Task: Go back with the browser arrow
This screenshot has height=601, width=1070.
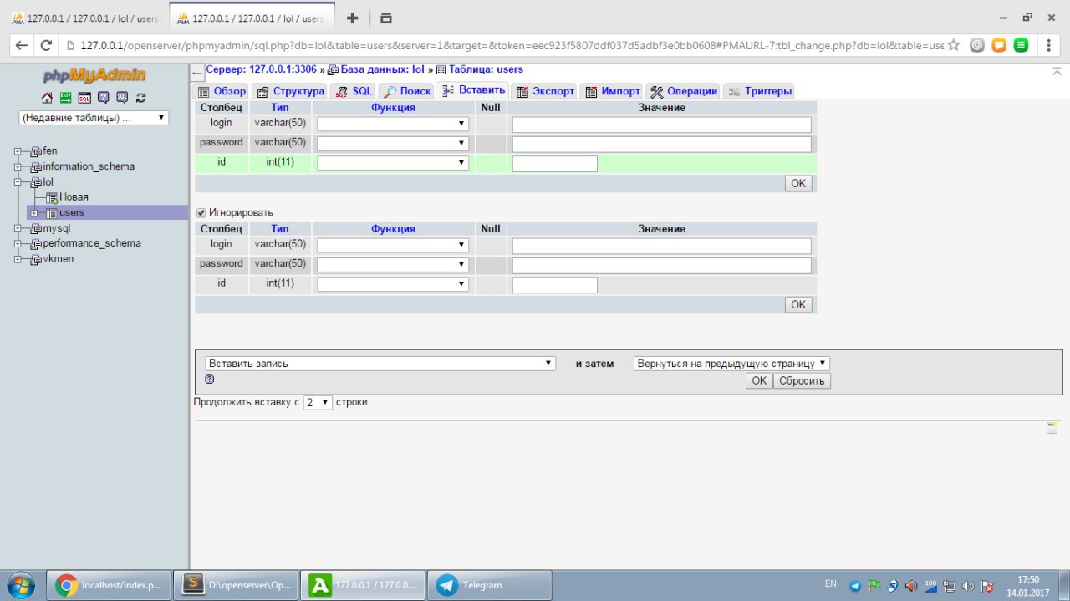Action: tap(22, 46)
